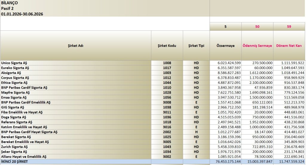Screen dimensions: 306x165
Task: Select the İKİNCİ 20 ŞİRKET total row label
Action: (x=76, y=161)
